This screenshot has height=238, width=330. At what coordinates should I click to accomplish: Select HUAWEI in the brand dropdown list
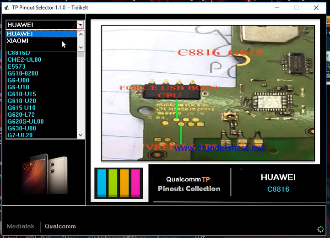pos(42,34)
